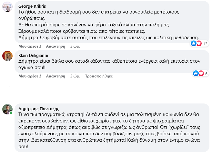Image resolution: width=212 pixels, height=152 pixels.
Task: Open George Krikris's profile name link
Action: pos(32,6)
